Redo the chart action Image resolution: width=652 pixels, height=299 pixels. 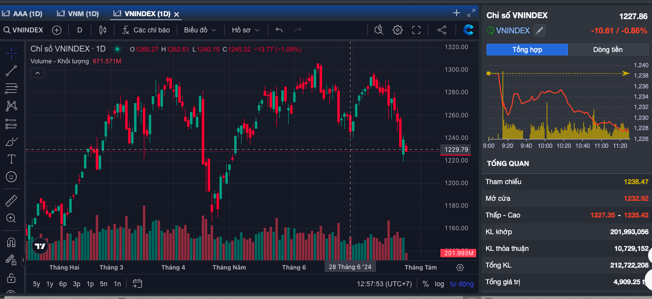coord(298,30)
